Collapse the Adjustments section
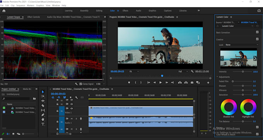This screenshot has width=263, height=140. coord(217,77)
